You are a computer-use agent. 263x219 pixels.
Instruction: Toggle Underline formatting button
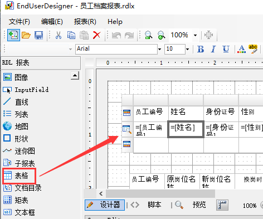(x=226, y=49)
